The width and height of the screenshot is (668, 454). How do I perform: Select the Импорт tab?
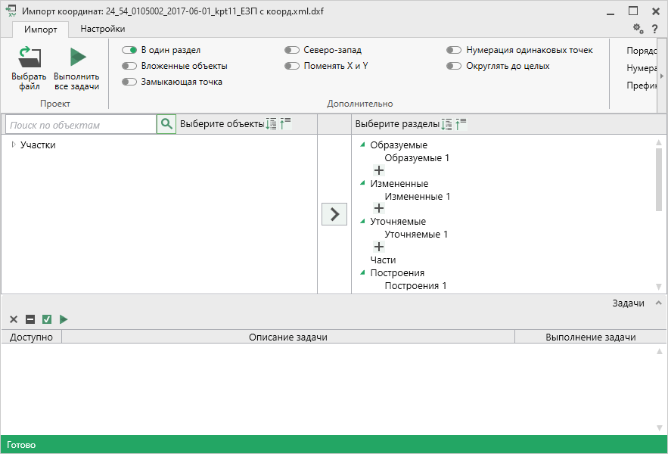pos(40,29)
